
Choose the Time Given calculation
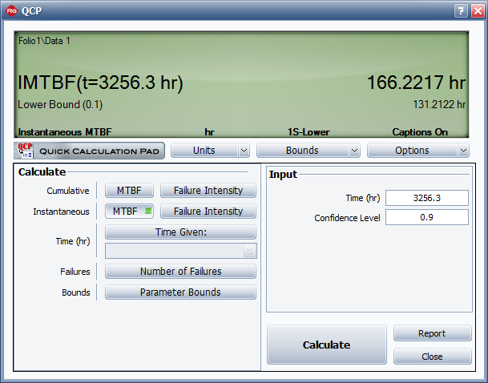pyautogui.click(x=180, y=232)
